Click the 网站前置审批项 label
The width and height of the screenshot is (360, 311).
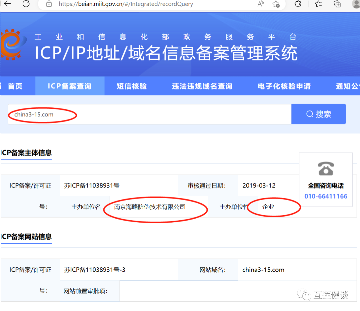[85, 291]
